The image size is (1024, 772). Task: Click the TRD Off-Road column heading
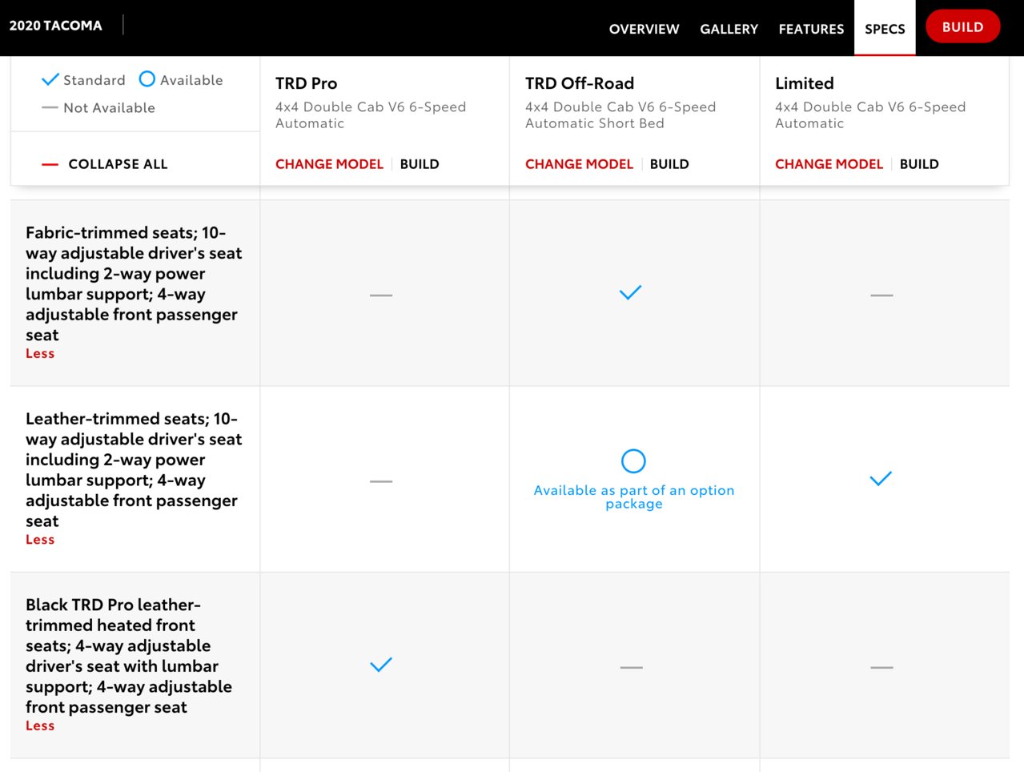[x=580, y=83]
